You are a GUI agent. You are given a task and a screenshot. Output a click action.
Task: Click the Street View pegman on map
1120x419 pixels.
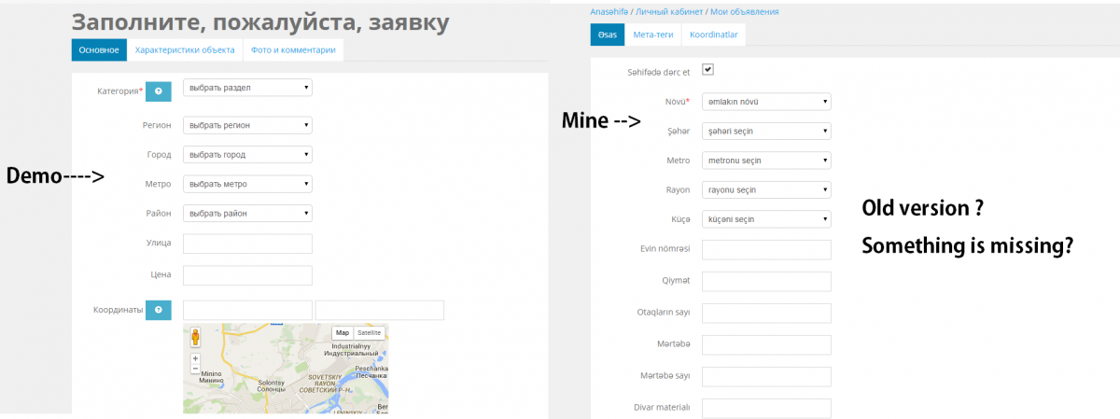pyautogui.click(x=195, y=338)
